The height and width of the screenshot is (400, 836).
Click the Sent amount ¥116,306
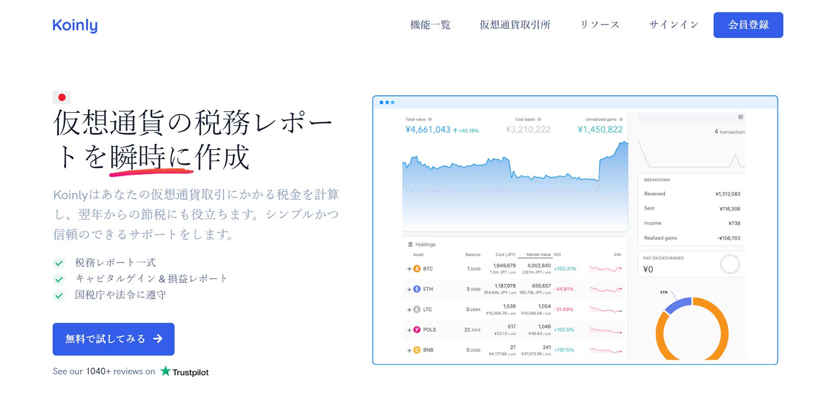[730, 209]
